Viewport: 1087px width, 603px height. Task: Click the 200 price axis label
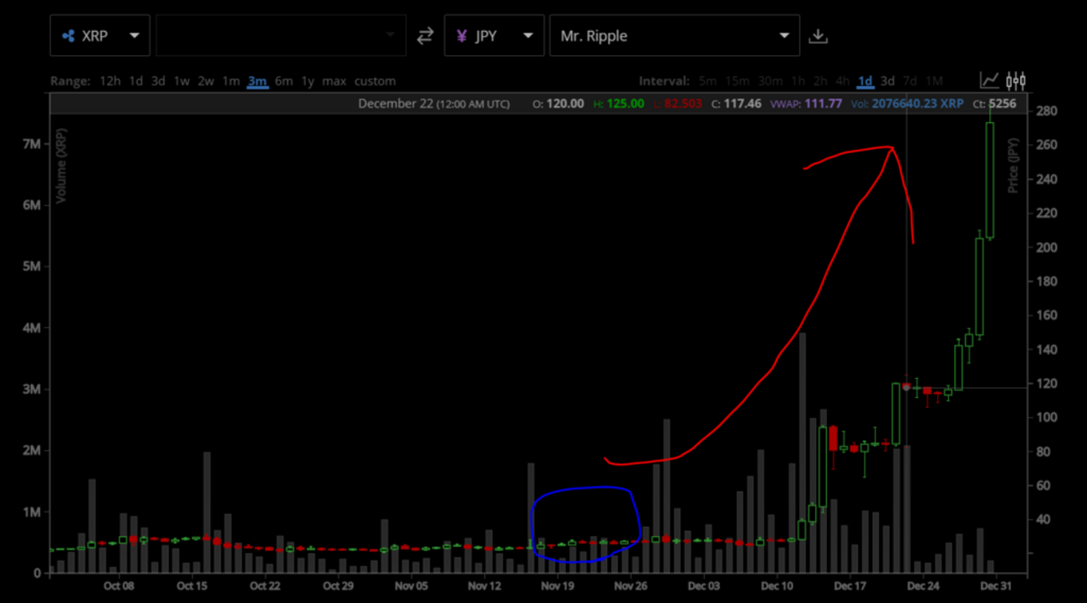coord(1047,248)
